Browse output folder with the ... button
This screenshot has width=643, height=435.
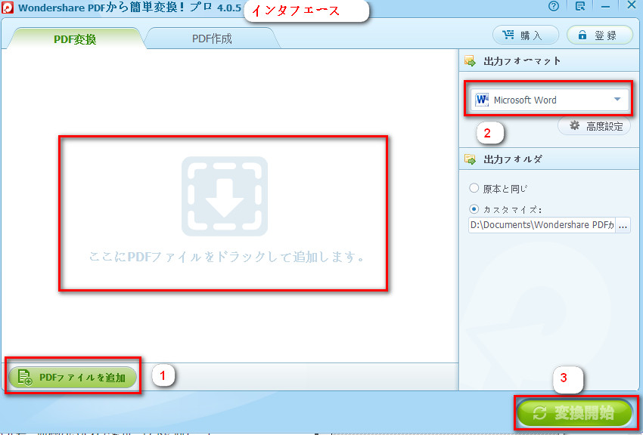[x=623, y=225]
